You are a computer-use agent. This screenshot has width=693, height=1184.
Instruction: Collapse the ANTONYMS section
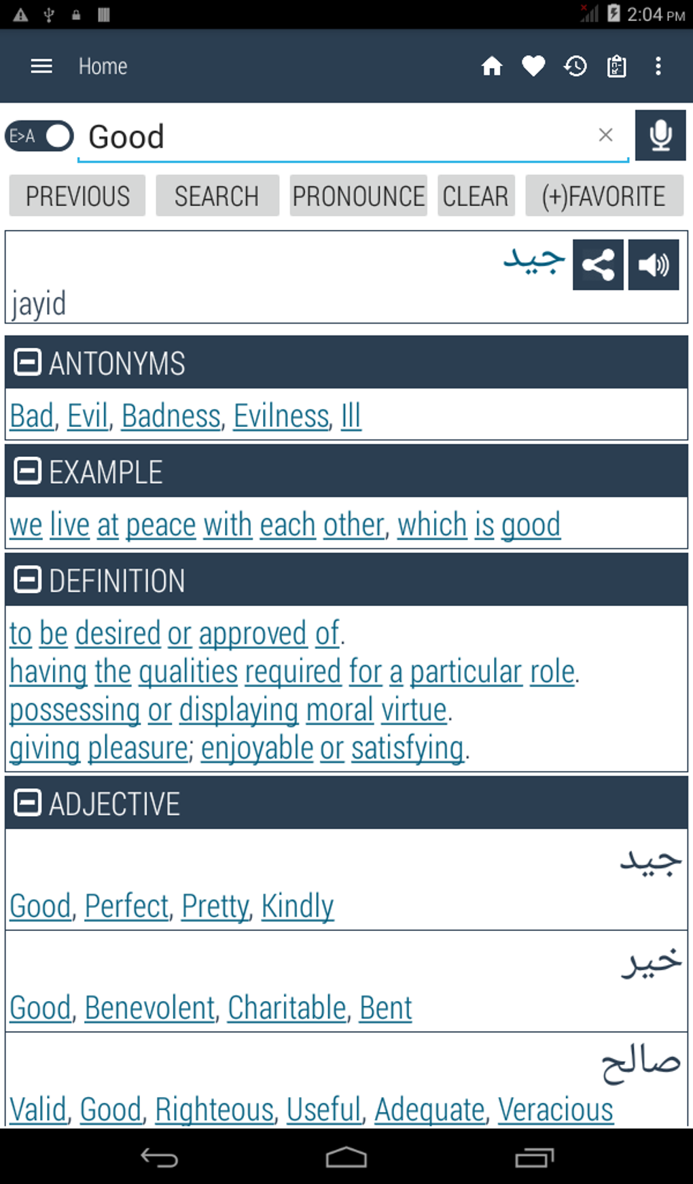click(27, 362)
